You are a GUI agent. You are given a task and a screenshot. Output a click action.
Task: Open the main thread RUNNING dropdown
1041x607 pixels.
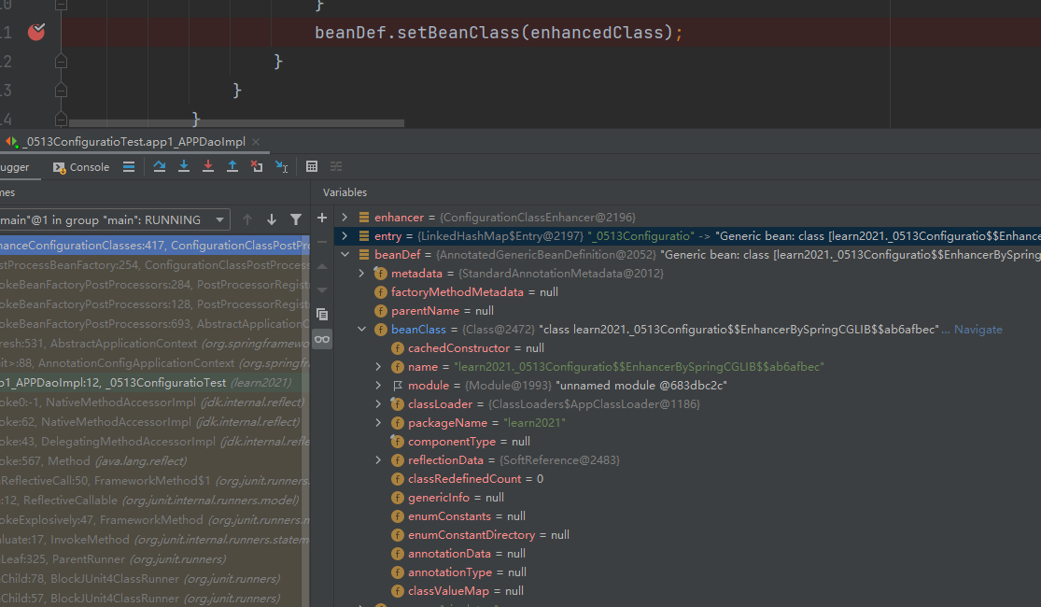[x=220, y=219]
